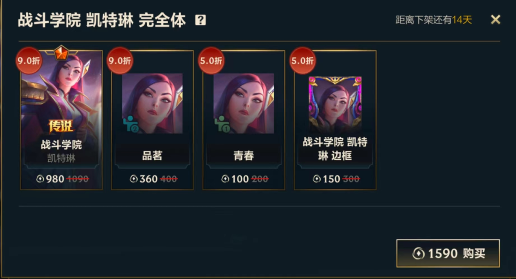Select the 战斗学院 凯特琳 边框 item
The width and height of the screenshot is (516, 279).
click(335, 120)
